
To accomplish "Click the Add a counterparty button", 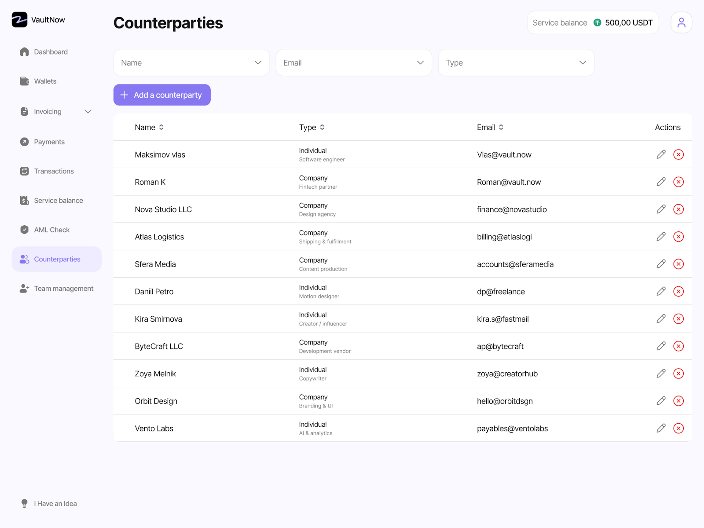I will [162, 95].
